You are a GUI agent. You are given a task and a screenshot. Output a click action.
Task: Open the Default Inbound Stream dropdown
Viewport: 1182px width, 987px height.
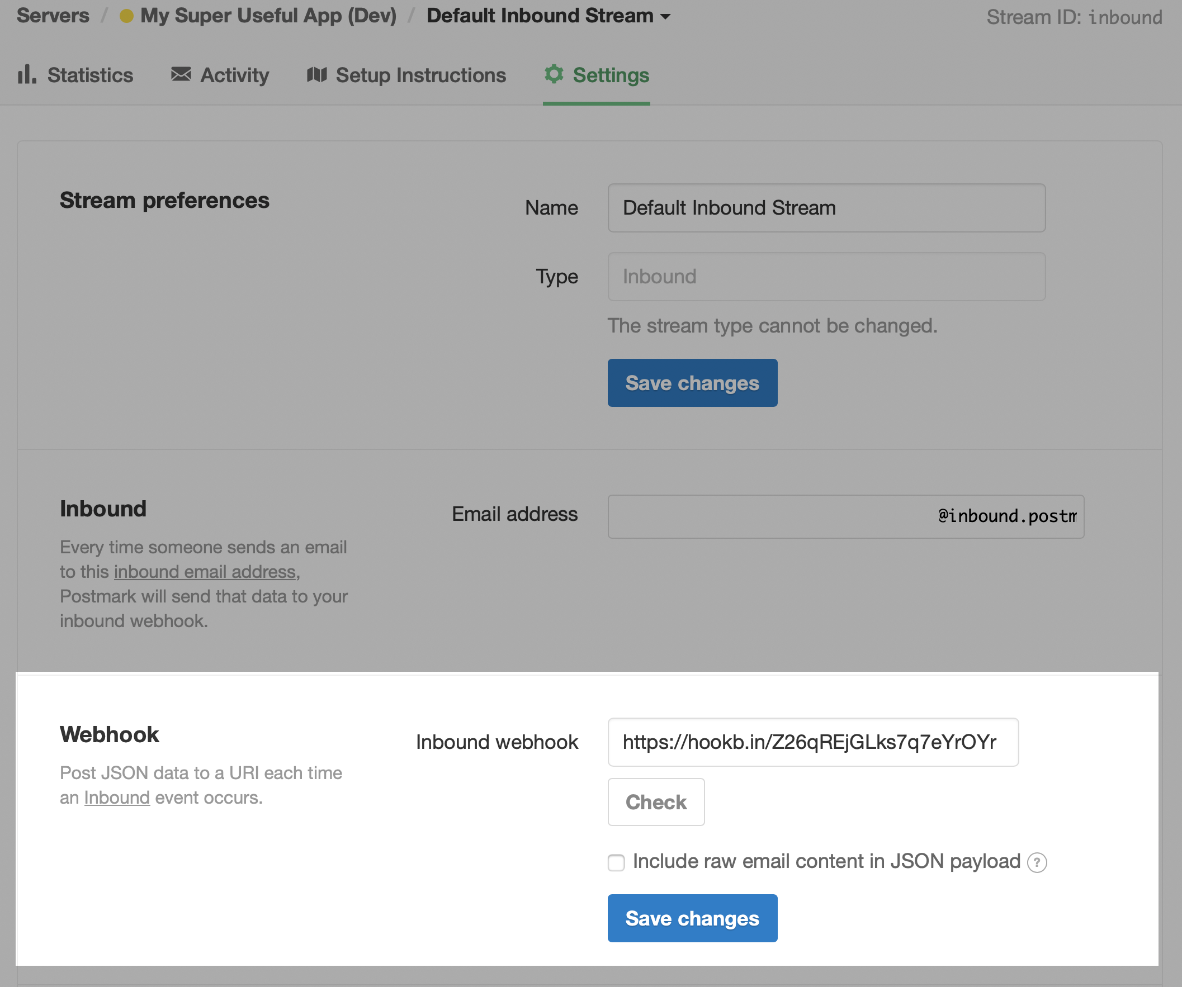click(x=665, y=16)
